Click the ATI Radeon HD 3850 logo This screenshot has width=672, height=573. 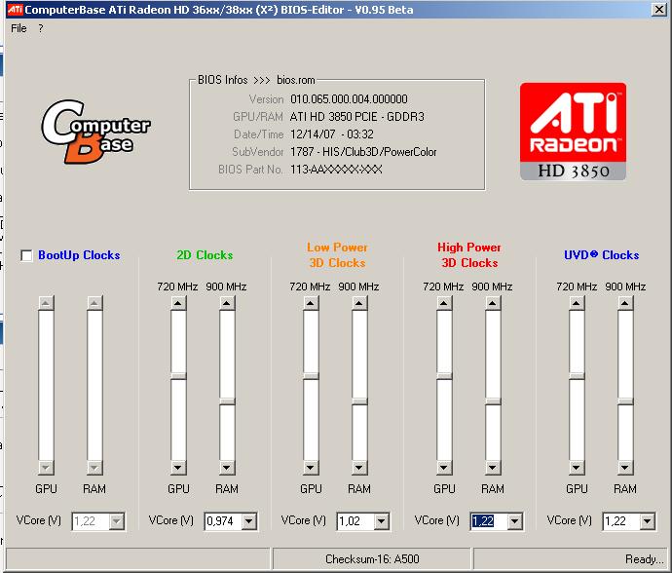[x=573, y=132]
